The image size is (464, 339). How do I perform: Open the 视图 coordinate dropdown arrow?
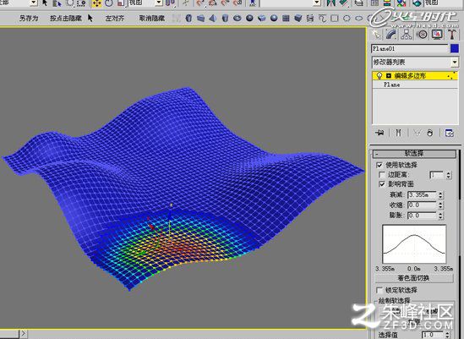click(159, 3)
